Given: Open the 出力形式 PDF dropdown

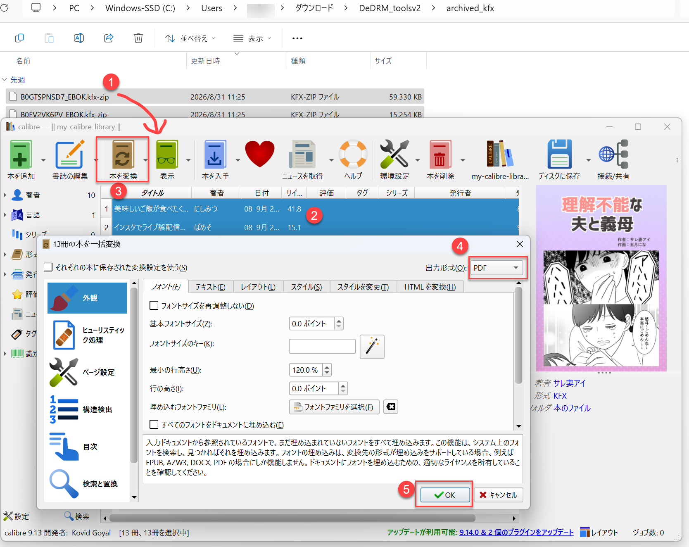Looking at the screenshot, I should tap(497, 268).
